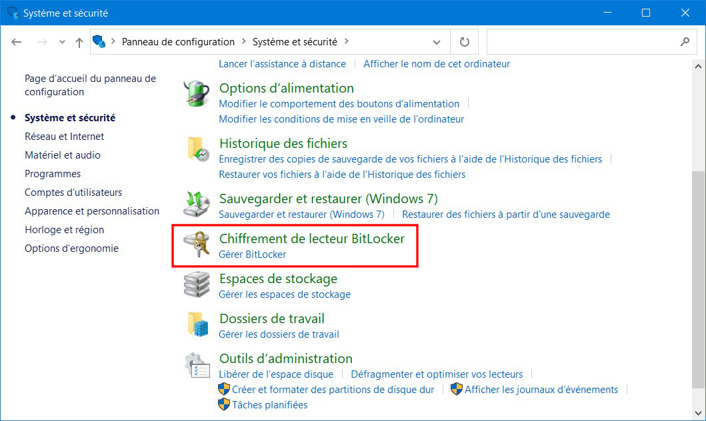The image size is (706, 421).
Task: Open the Sauvegarder et restaurer drive icon
Action: (197, 205)
